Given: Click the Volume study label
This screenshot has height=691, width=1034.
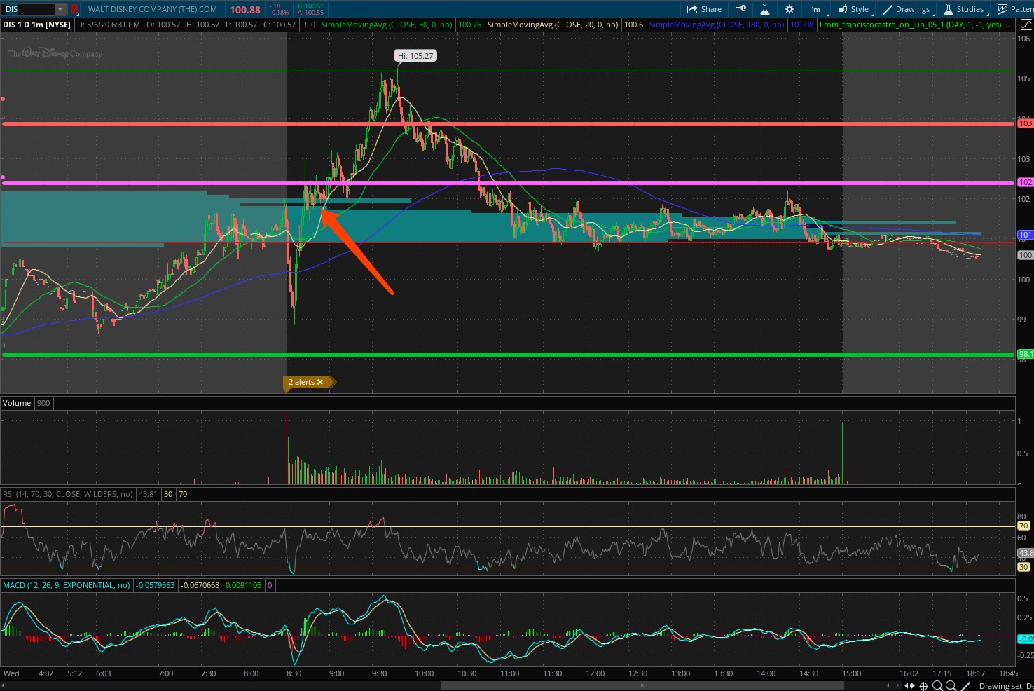Looking at the screenshot, I should coord(17,403).
